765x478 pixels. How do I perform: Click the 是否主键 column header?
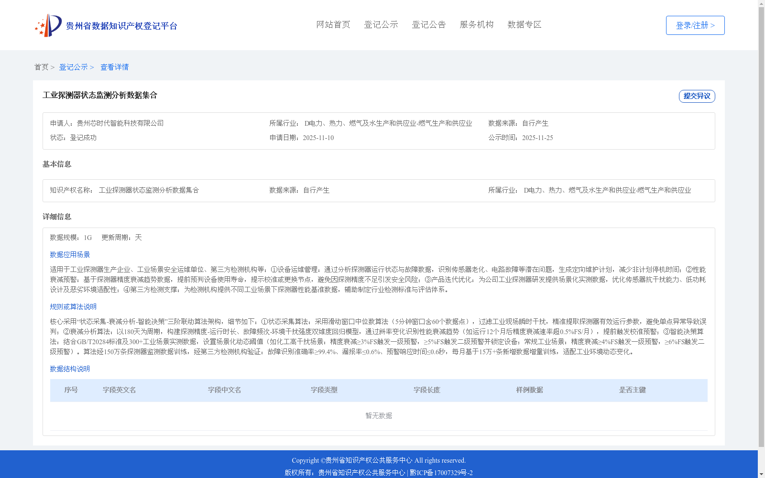click(632, 390)
